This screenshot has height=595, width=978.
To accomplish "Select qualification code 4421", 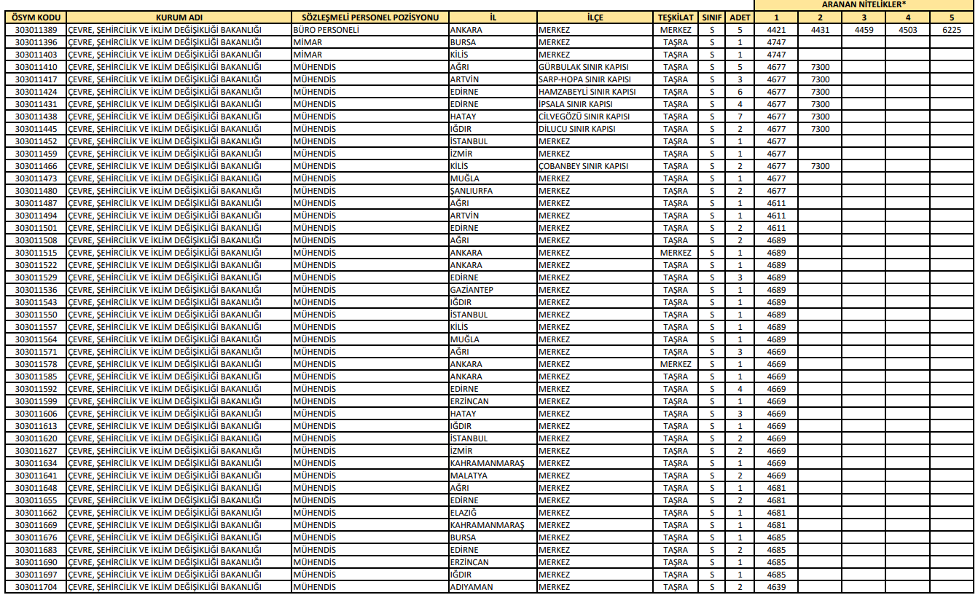I will pyautogui.click(x=776, y=30).
